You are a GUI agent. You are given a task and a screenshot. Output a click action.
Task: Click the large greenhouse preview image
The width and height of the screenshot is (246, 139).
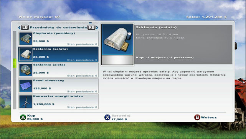point(117,39)
